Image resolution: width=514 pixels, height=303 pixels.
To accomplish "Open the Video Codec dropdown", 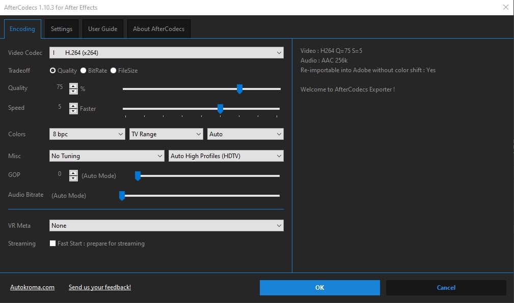I will [x=166, y=52].
